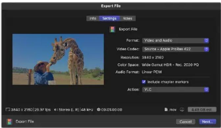The height and width of the screenshot is (128, 221).
Task: Click the speaker icon beside Stereo (L R)
Action: [56, 110]
